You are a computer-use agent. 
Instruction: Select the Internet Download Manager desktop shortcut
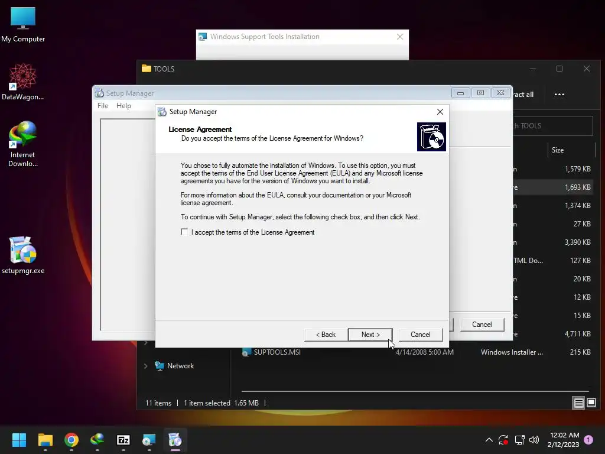pyautogui.click(x=23, y=144)
